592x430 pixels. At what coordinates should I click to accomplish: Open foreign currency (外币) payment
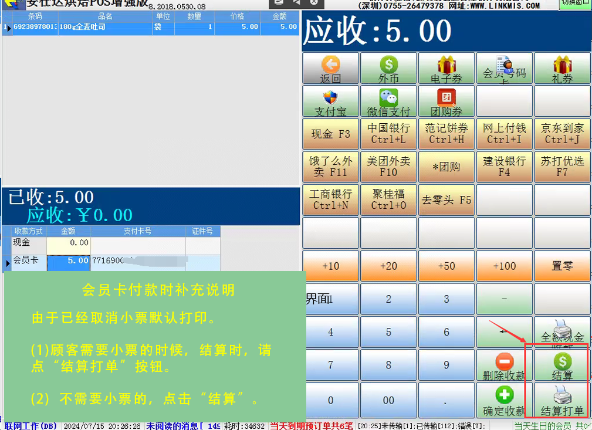tap(388, 68)
